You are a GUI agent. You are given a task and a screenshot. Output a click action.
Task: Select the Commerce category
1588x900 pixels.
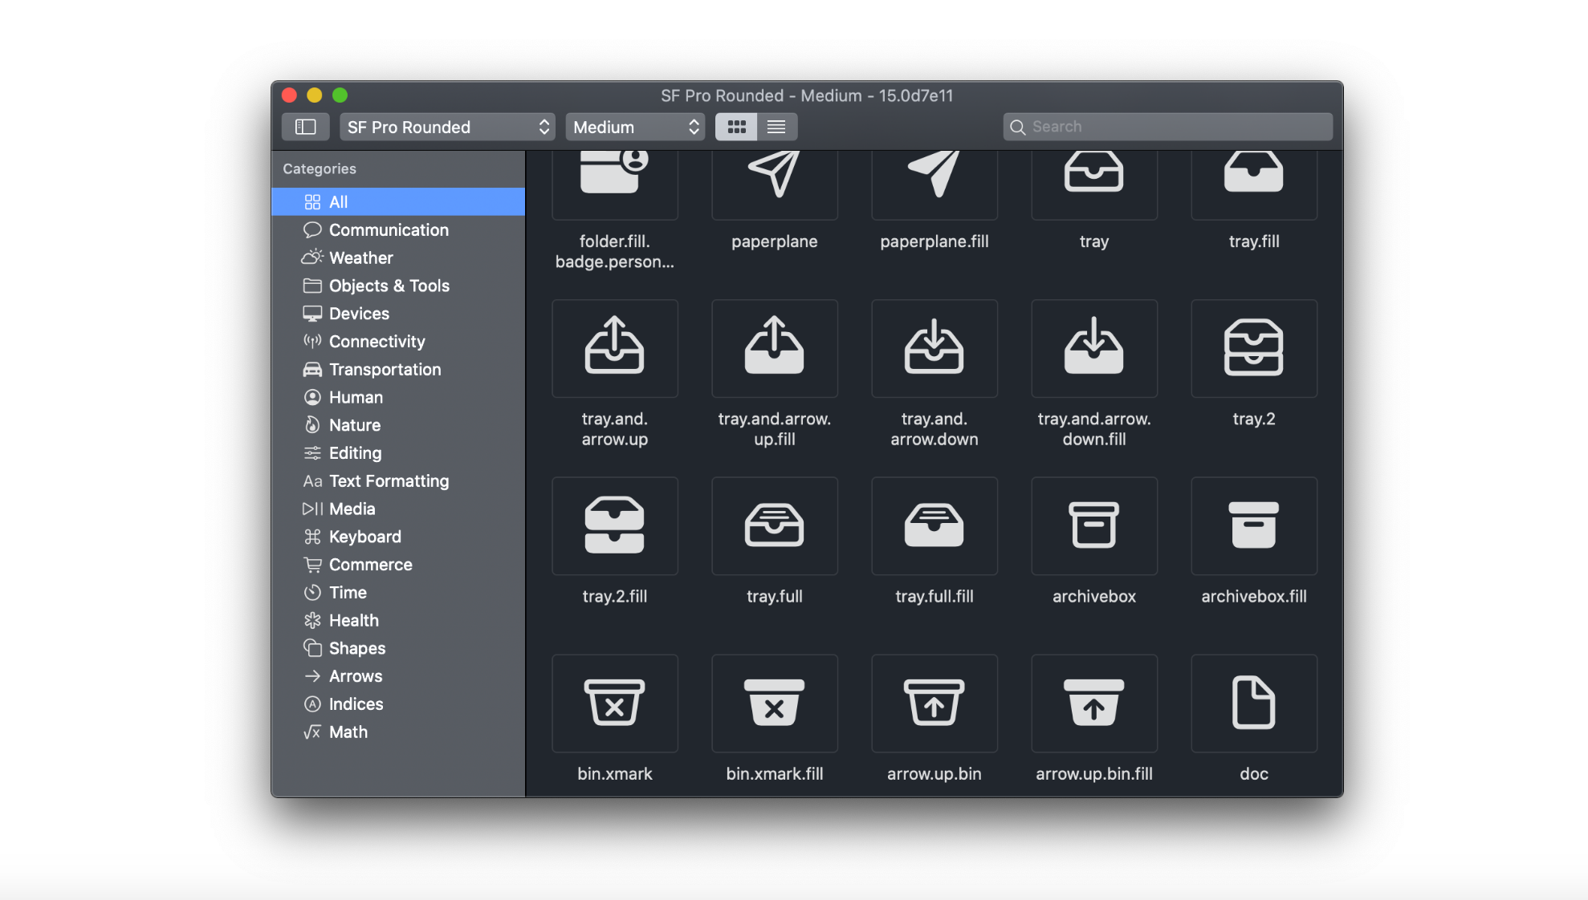click(x=398, y=565)
